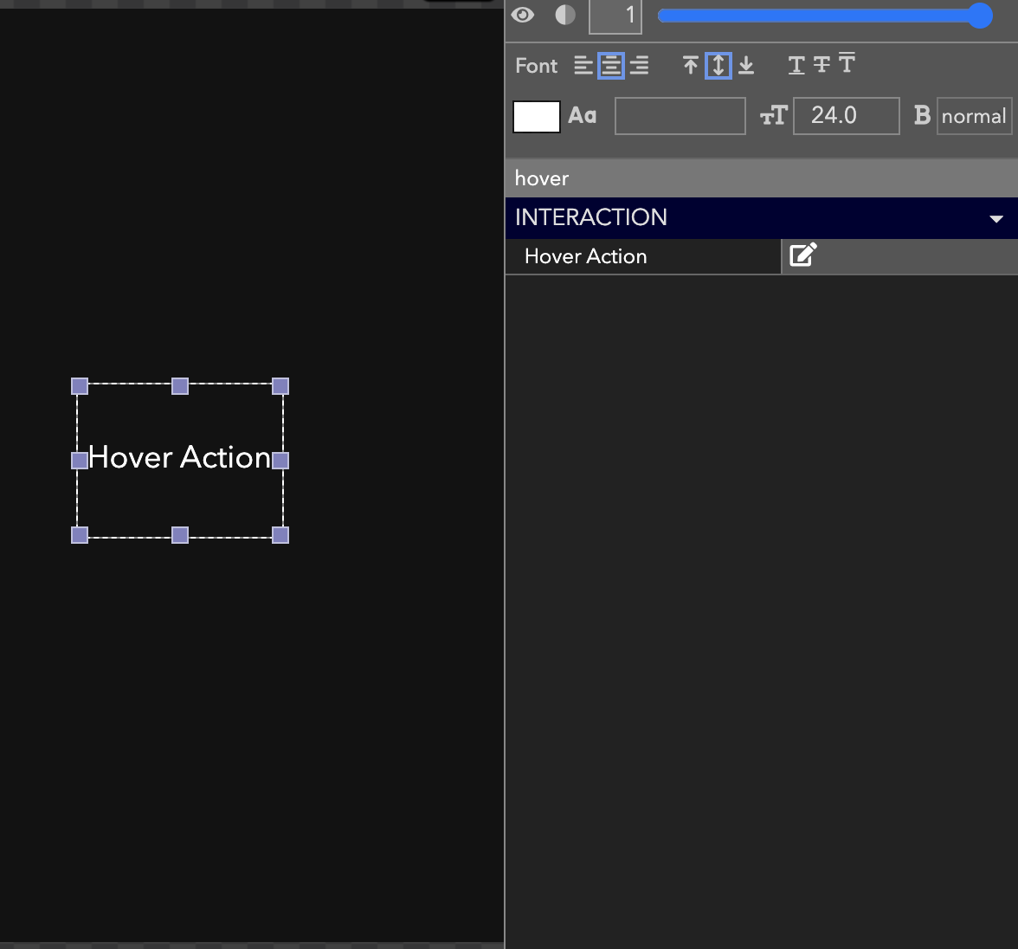The width and height of the screenshot is (1018, 949).
Task: Edit the opacity value field showing 1
Action: click(x=615, y=16)
